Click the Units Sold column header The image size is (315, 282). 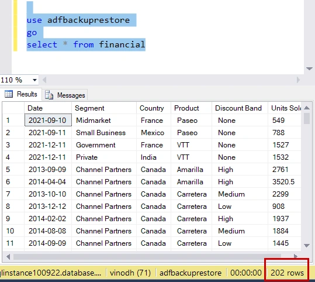285,108
